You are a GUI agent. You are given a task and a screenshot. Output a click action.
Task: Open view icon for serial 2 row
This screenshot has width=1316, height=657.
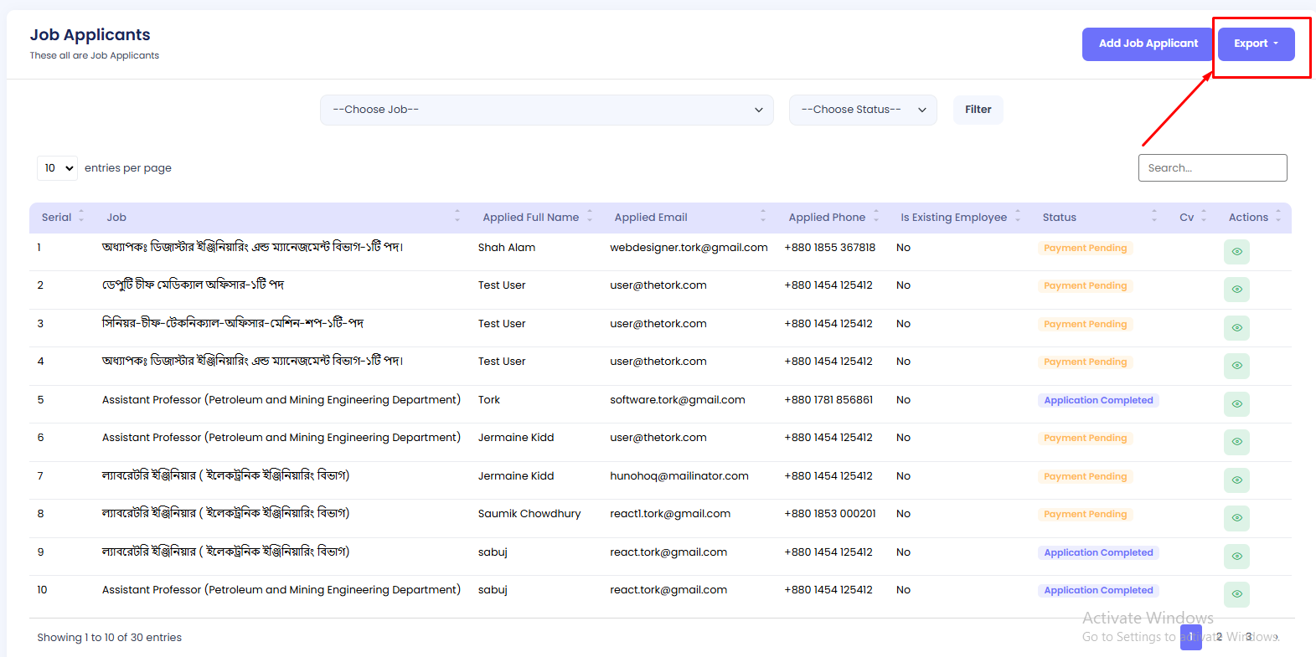point(1236,290)
